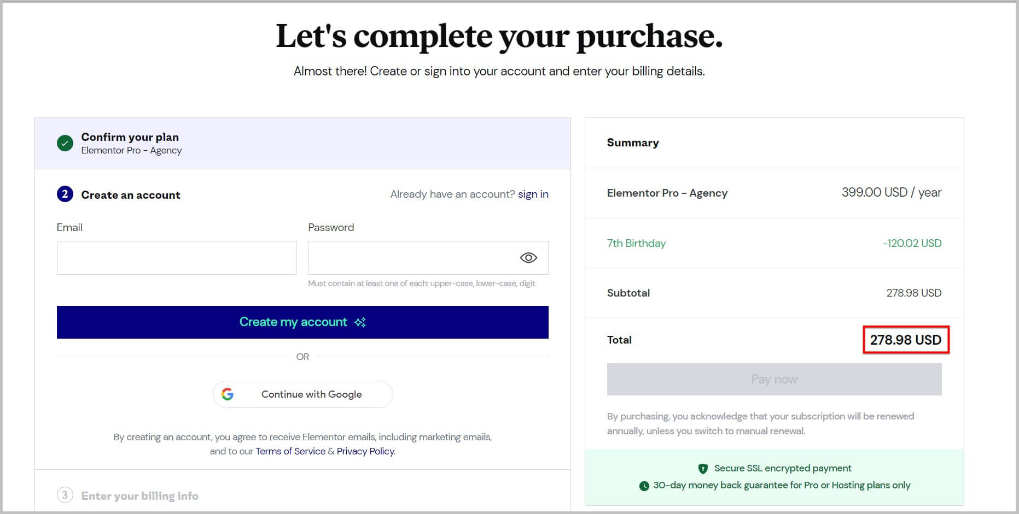
Task: Click the Create my account button
Action: [x=302, y=322]
